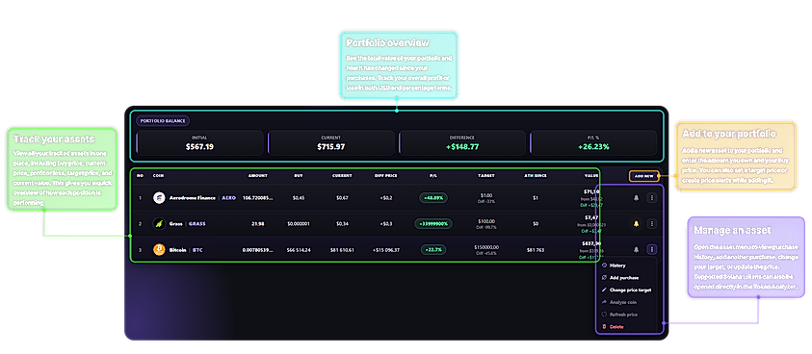Click the AMOUNT column header
This screenshot has width=812, height=354.
coord(258,176)
